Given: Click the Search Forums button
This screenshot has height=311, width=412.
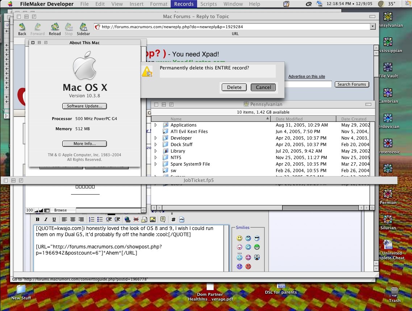Looking at the screenshot, I should coord(352,84).
